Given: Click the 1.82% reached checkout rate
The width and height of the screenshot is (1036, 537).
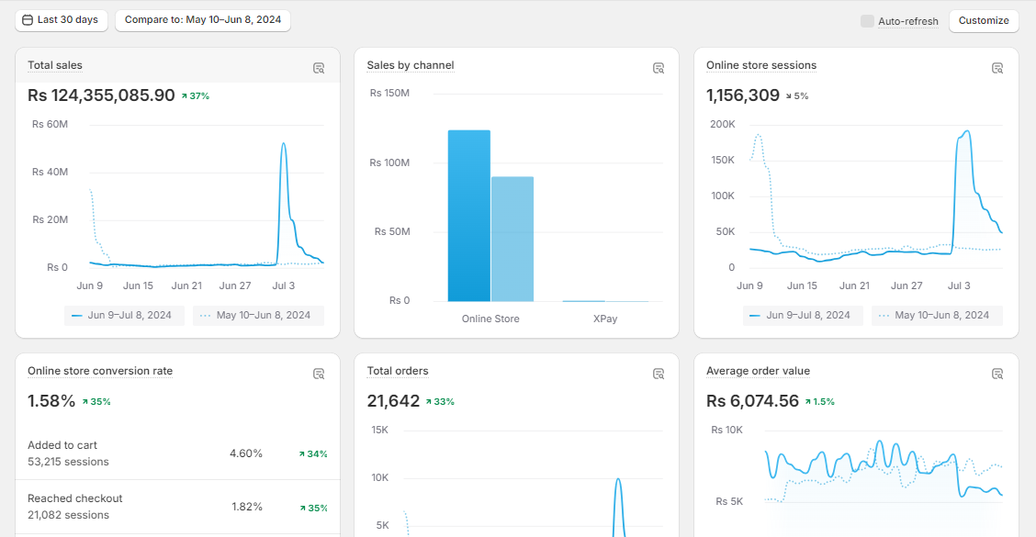Looking at the screenshot, I should click(x=247, y=507).
